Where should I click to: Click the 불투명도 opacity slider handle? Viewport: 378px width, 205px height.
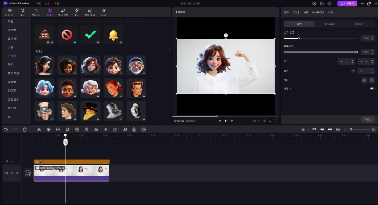pos(357,52)
